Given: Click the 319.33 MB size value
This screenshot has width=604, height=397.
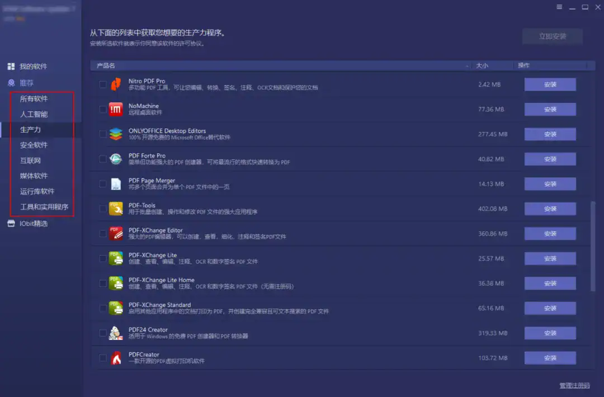Looking at the screenshot, I should click(493, 333).
